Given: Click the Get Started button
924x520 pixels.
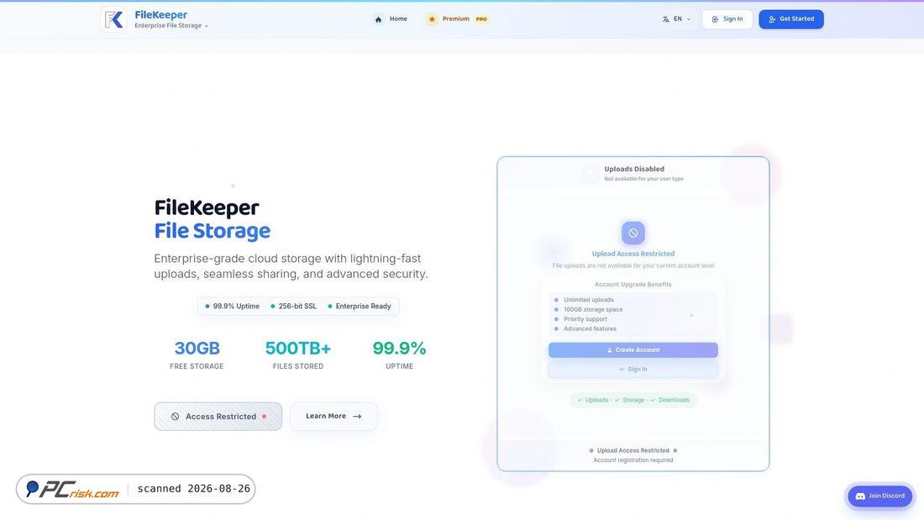Looking at the screenshot, I should [x=790, y=18].
